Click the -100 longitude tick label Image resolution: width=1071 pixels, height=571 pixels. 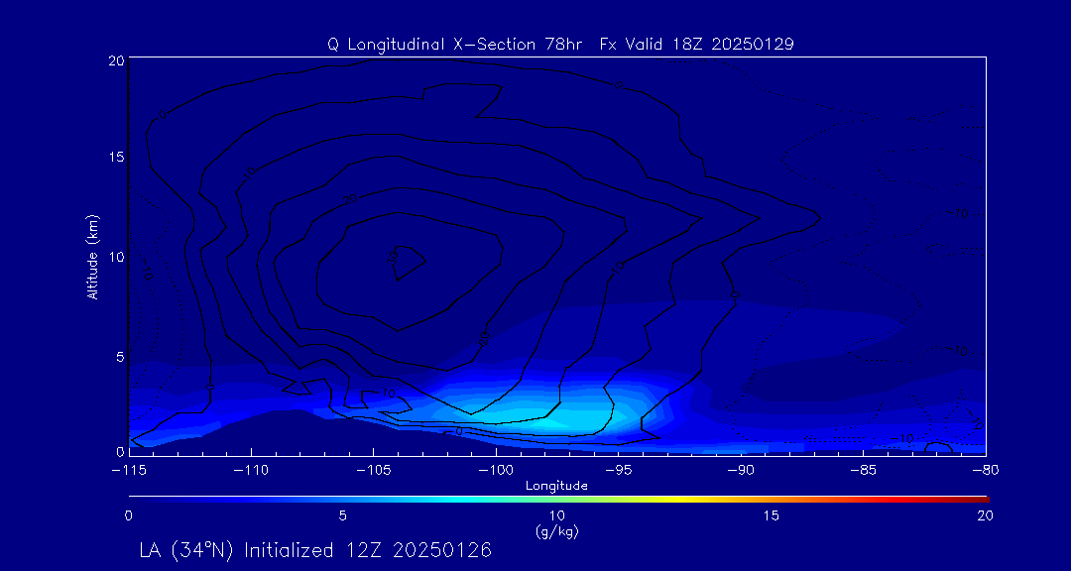tap(495, 471)
